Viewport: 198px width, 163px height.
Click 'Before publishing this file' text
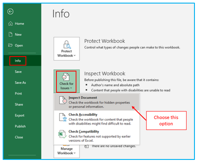(122, 80)
